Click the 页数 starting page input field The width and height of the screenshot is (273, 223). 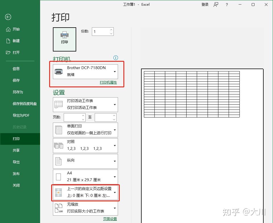73,117
